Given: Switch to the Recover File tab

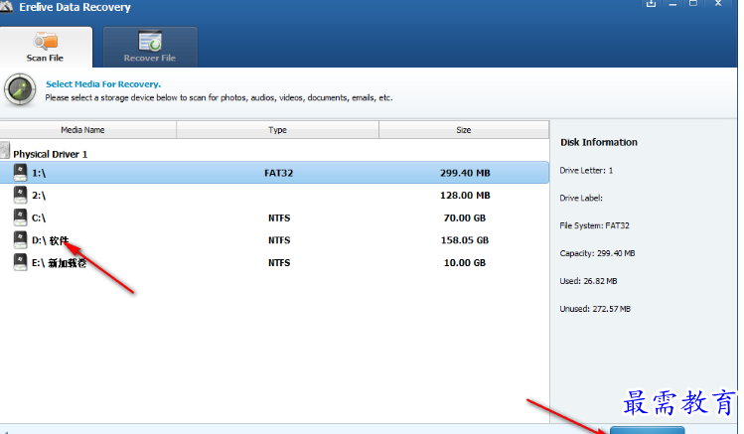Looking at the screenshot, I should pyautogui.click(x=150, y=47).
